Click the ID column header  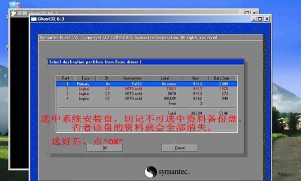[106, 78]
